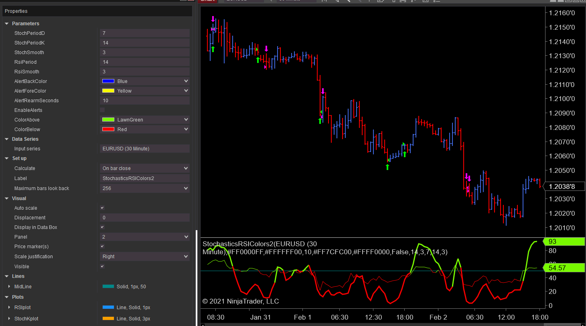Click the Input series EURUSD field
This screenshot has width=586, height=326.
[145, 148]
